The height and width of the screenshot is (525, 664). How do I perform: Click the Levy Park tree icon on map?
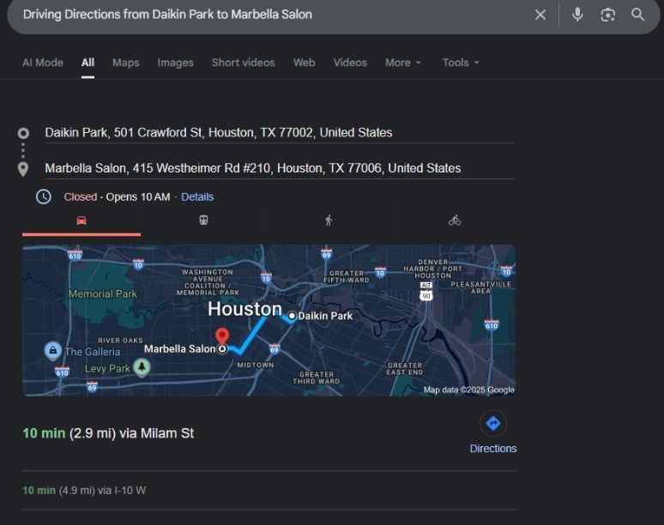pyautogui.click(x=142, y=366)
